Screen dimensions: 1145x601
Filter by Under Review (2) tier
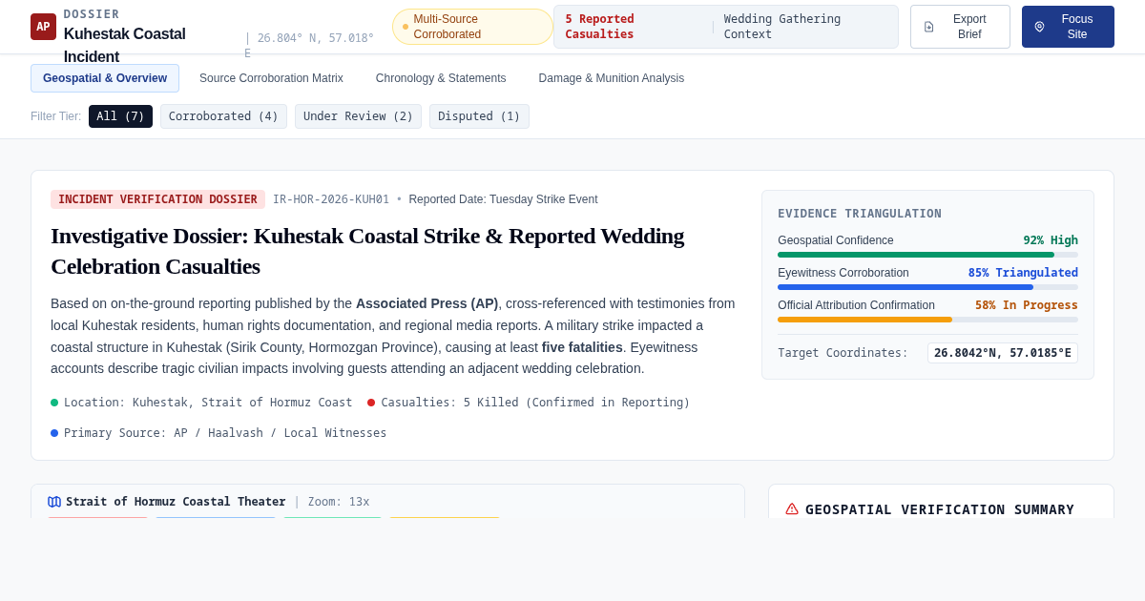358,116
